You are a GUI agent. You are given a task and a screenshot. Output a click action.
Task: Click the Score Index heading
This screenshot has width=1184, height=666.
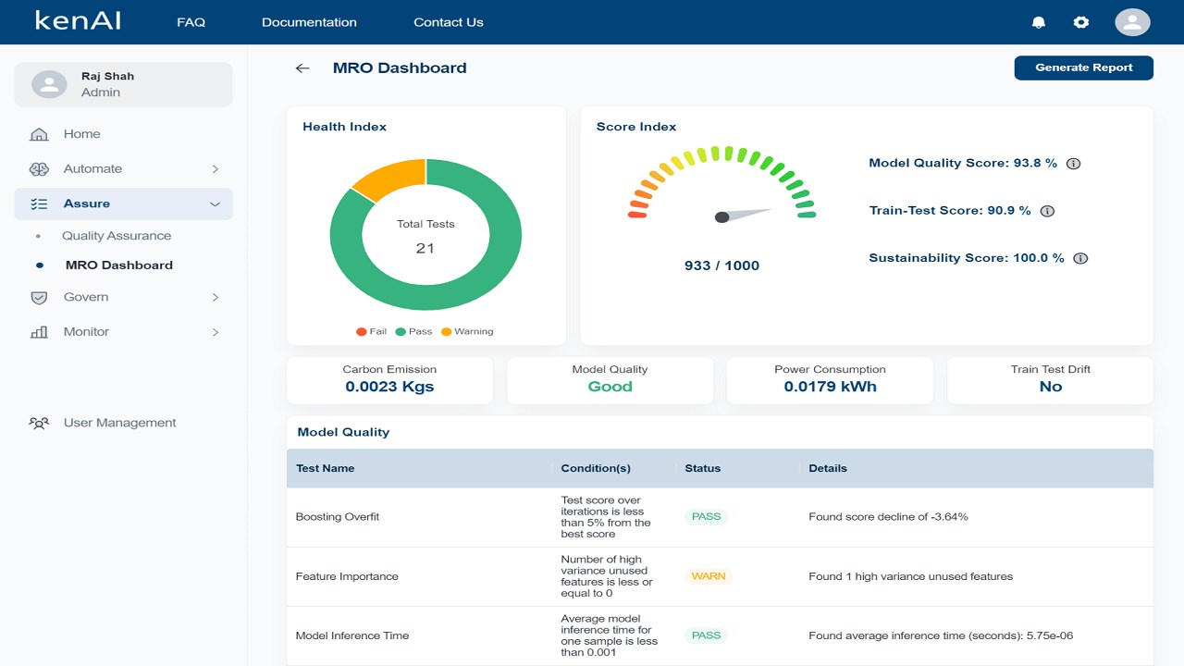pos(636,127)
